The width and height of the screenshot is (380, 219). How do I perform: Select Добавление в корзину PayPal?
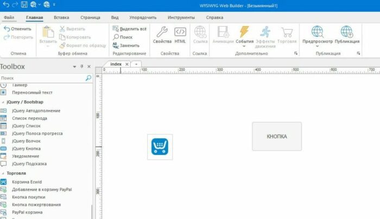pos(42,190)
